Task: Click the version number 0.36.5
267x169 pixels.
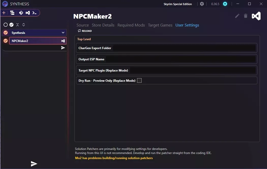Action: (x=215, y=4)
